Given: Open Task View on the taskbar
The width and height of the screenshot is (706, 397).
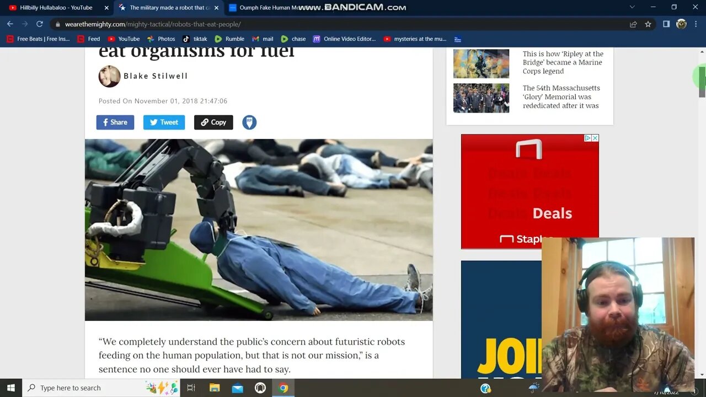Looking at the screenshot, I should click(x=191, y=388).
